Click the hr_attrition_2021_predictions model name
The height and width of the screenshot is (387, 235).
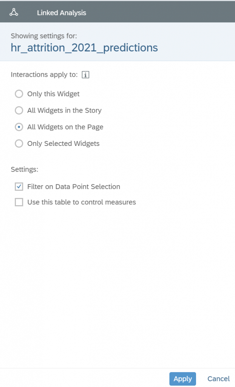pyautogui.click(x=84, y=48)
